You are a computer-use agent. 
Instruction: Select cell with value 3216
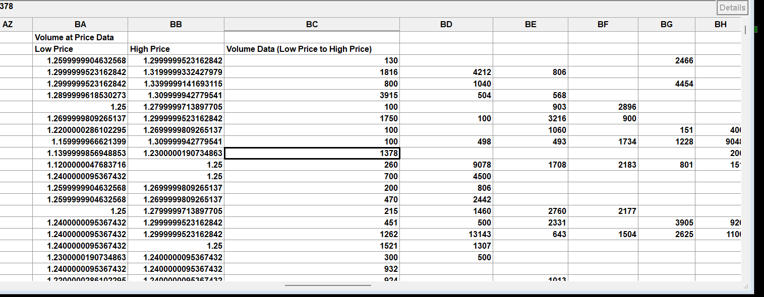[531, 118]
